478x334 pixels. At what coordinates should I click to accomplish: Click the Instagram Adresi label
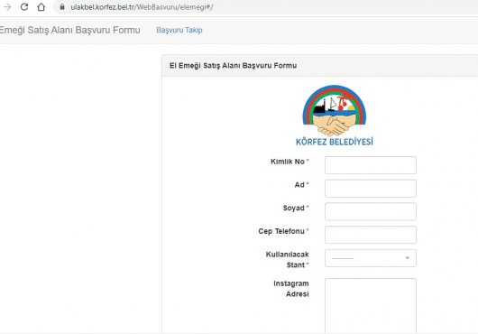pos(291,289)
